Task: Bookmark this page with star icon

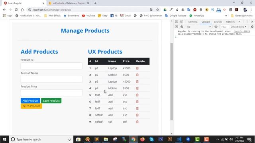Action: pyautogui.click(x=157, y=10)
